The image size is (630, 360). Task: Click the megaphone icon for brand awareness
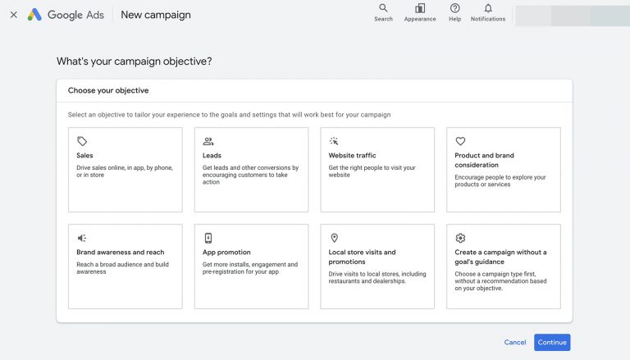tap(82, 238)
